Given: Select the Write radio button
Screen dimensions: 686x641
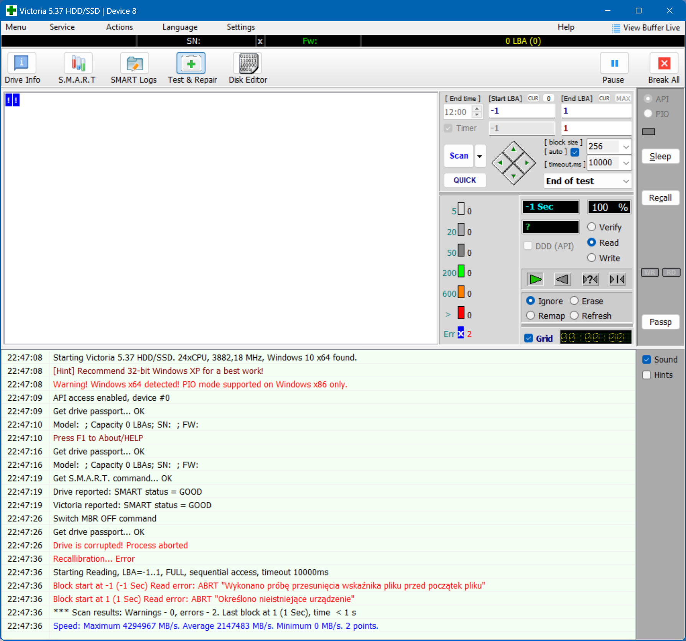Looking at the screenshot, I should point(592,258).
